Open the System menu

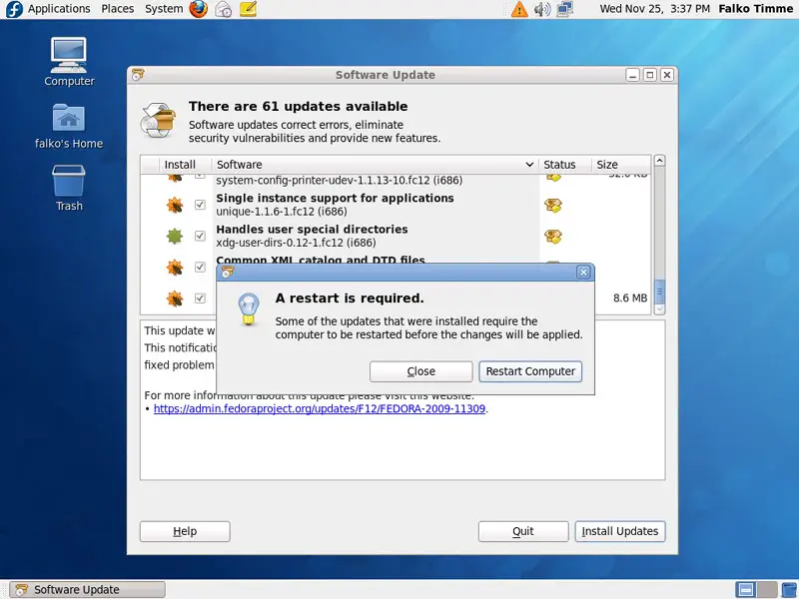[164, 9]
